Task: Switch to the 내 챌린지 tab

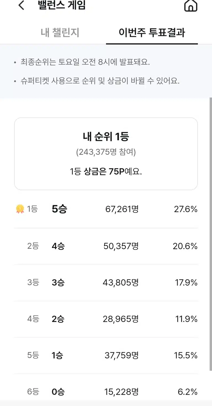Action: pyautogui.click(x=60, y=33)
